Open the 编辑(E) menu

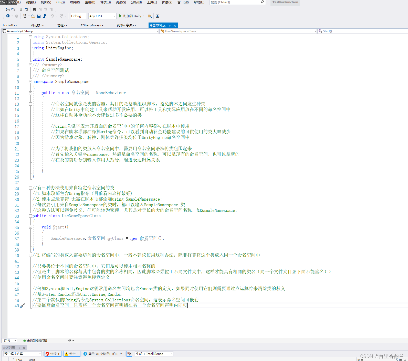tap(31, 2)
